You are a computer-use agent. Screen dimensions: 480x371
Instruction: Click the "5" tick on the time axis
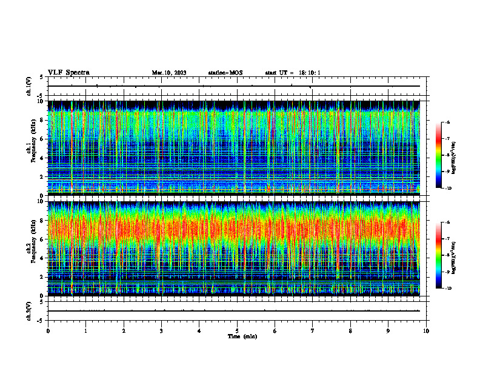pos(237,331)
